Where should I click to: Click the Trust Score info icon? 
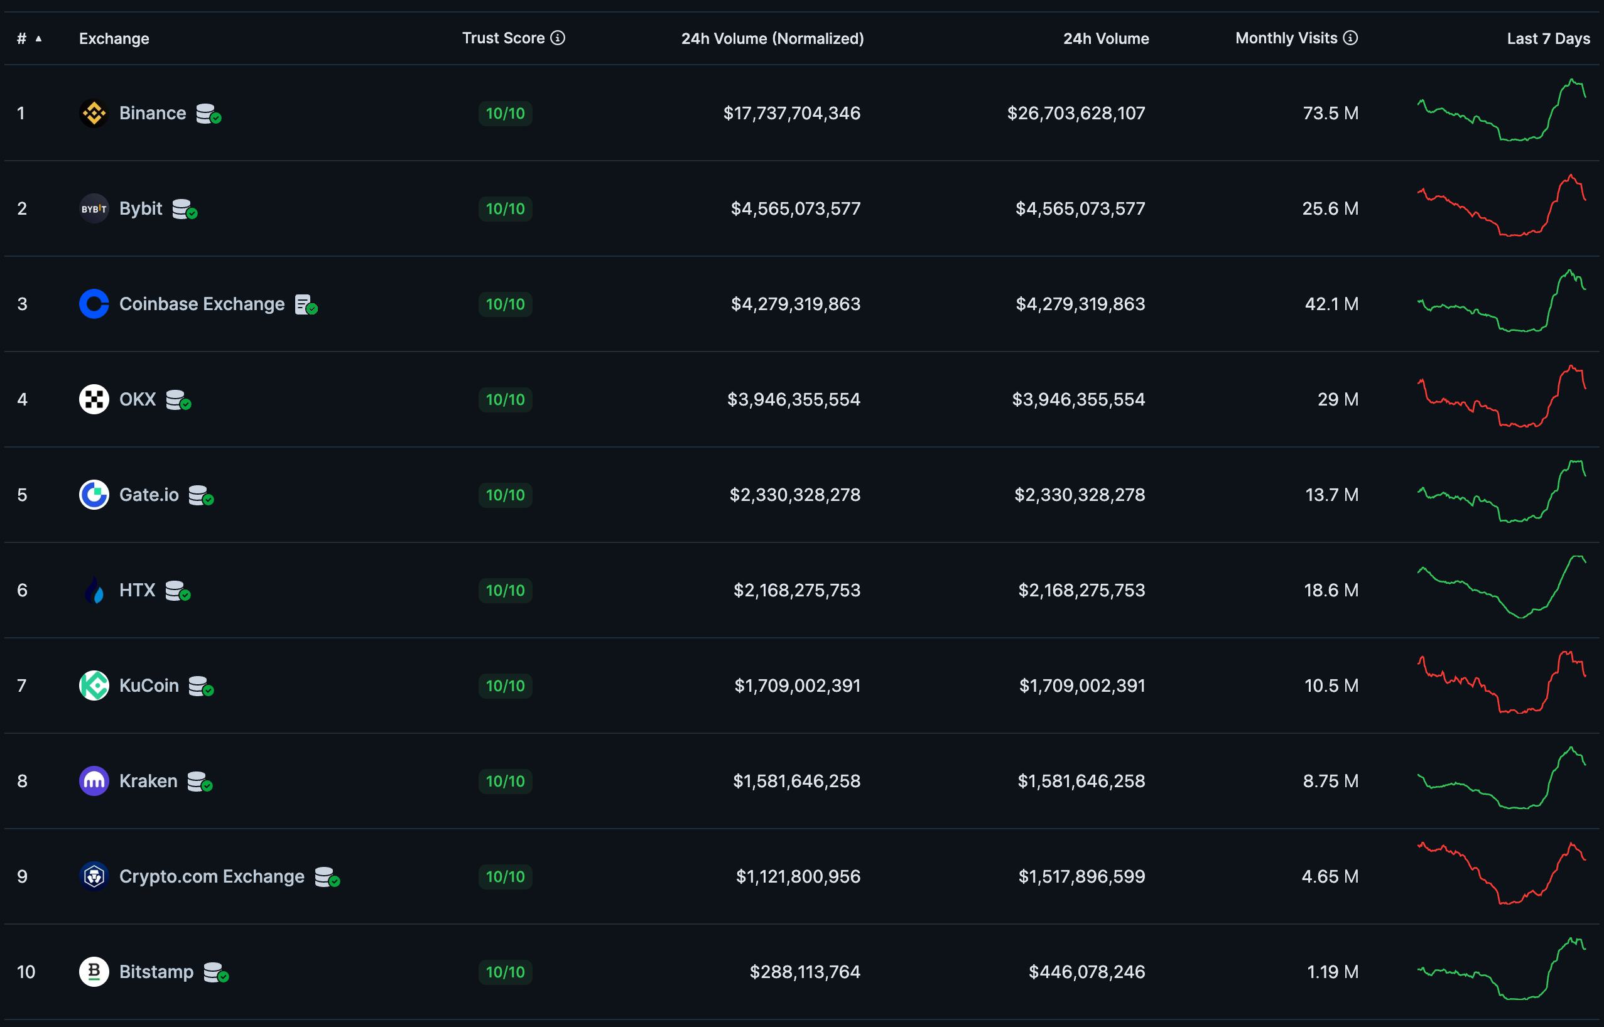(558, 38)
